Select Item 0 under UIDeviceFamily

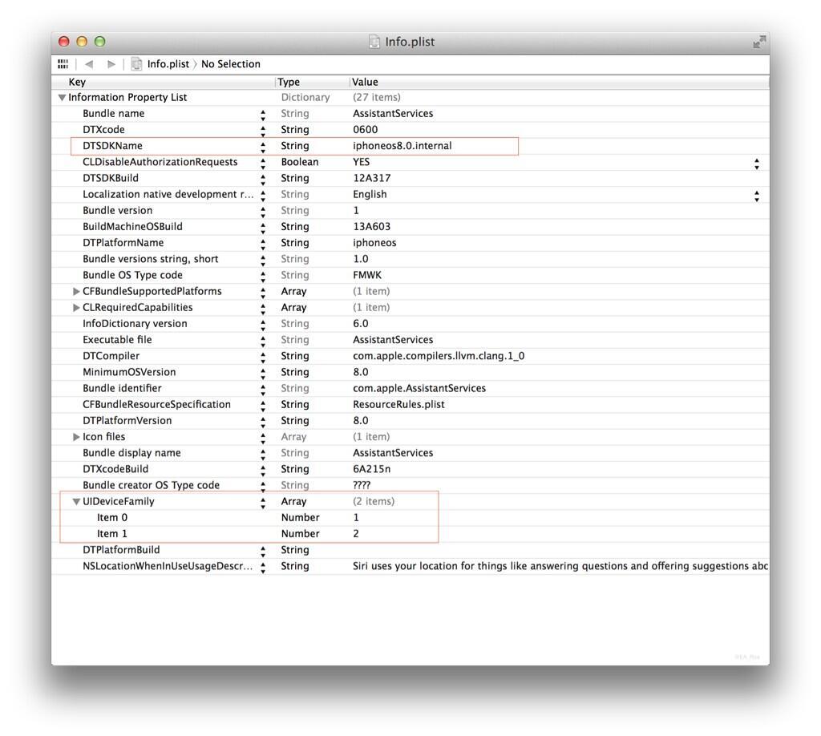click(x=112, y=517)
